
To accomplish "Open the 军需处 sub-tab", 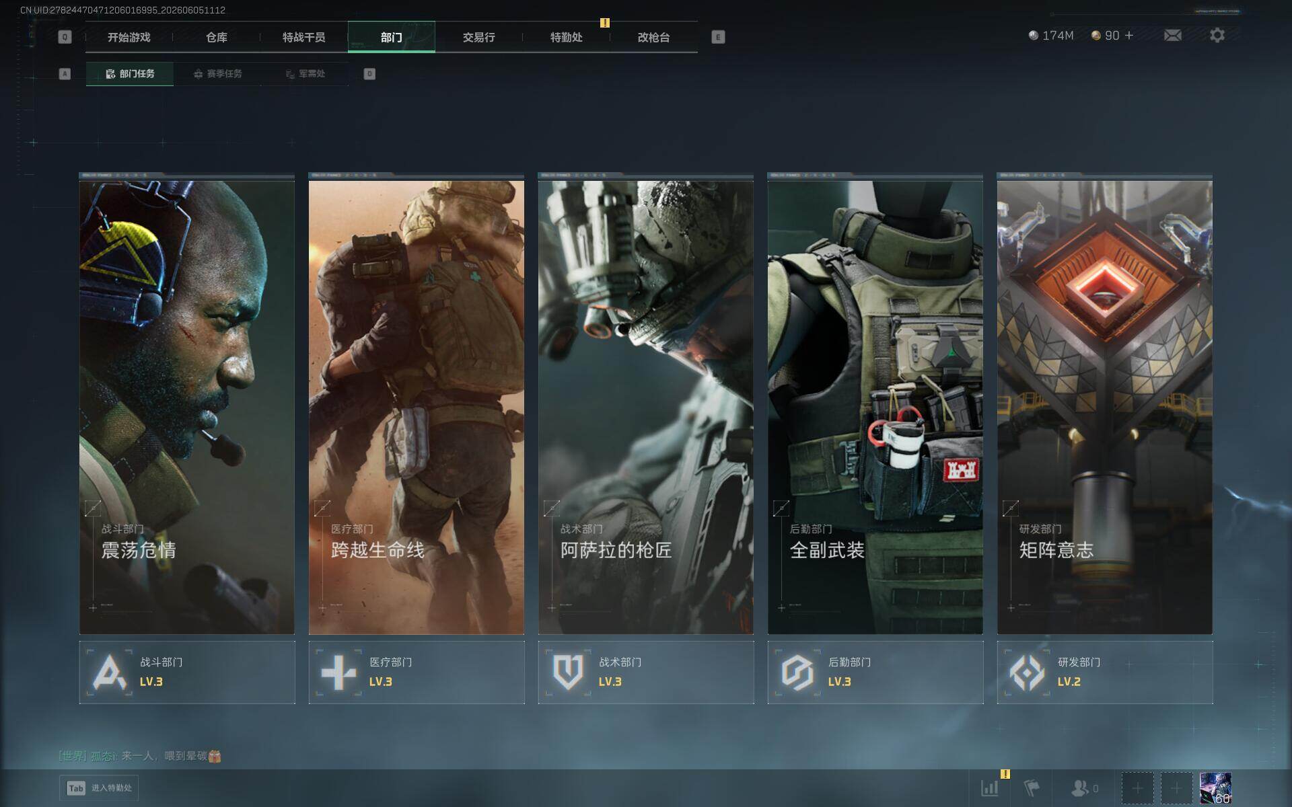I will pos(305,74).
